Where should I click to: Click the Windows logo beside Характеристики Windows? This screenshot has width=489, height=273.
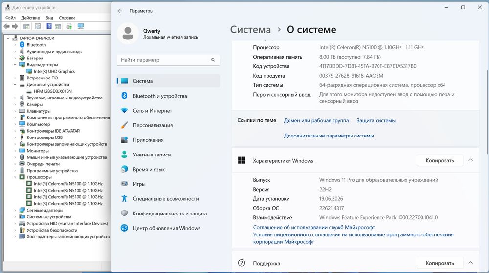coord(242,160)
